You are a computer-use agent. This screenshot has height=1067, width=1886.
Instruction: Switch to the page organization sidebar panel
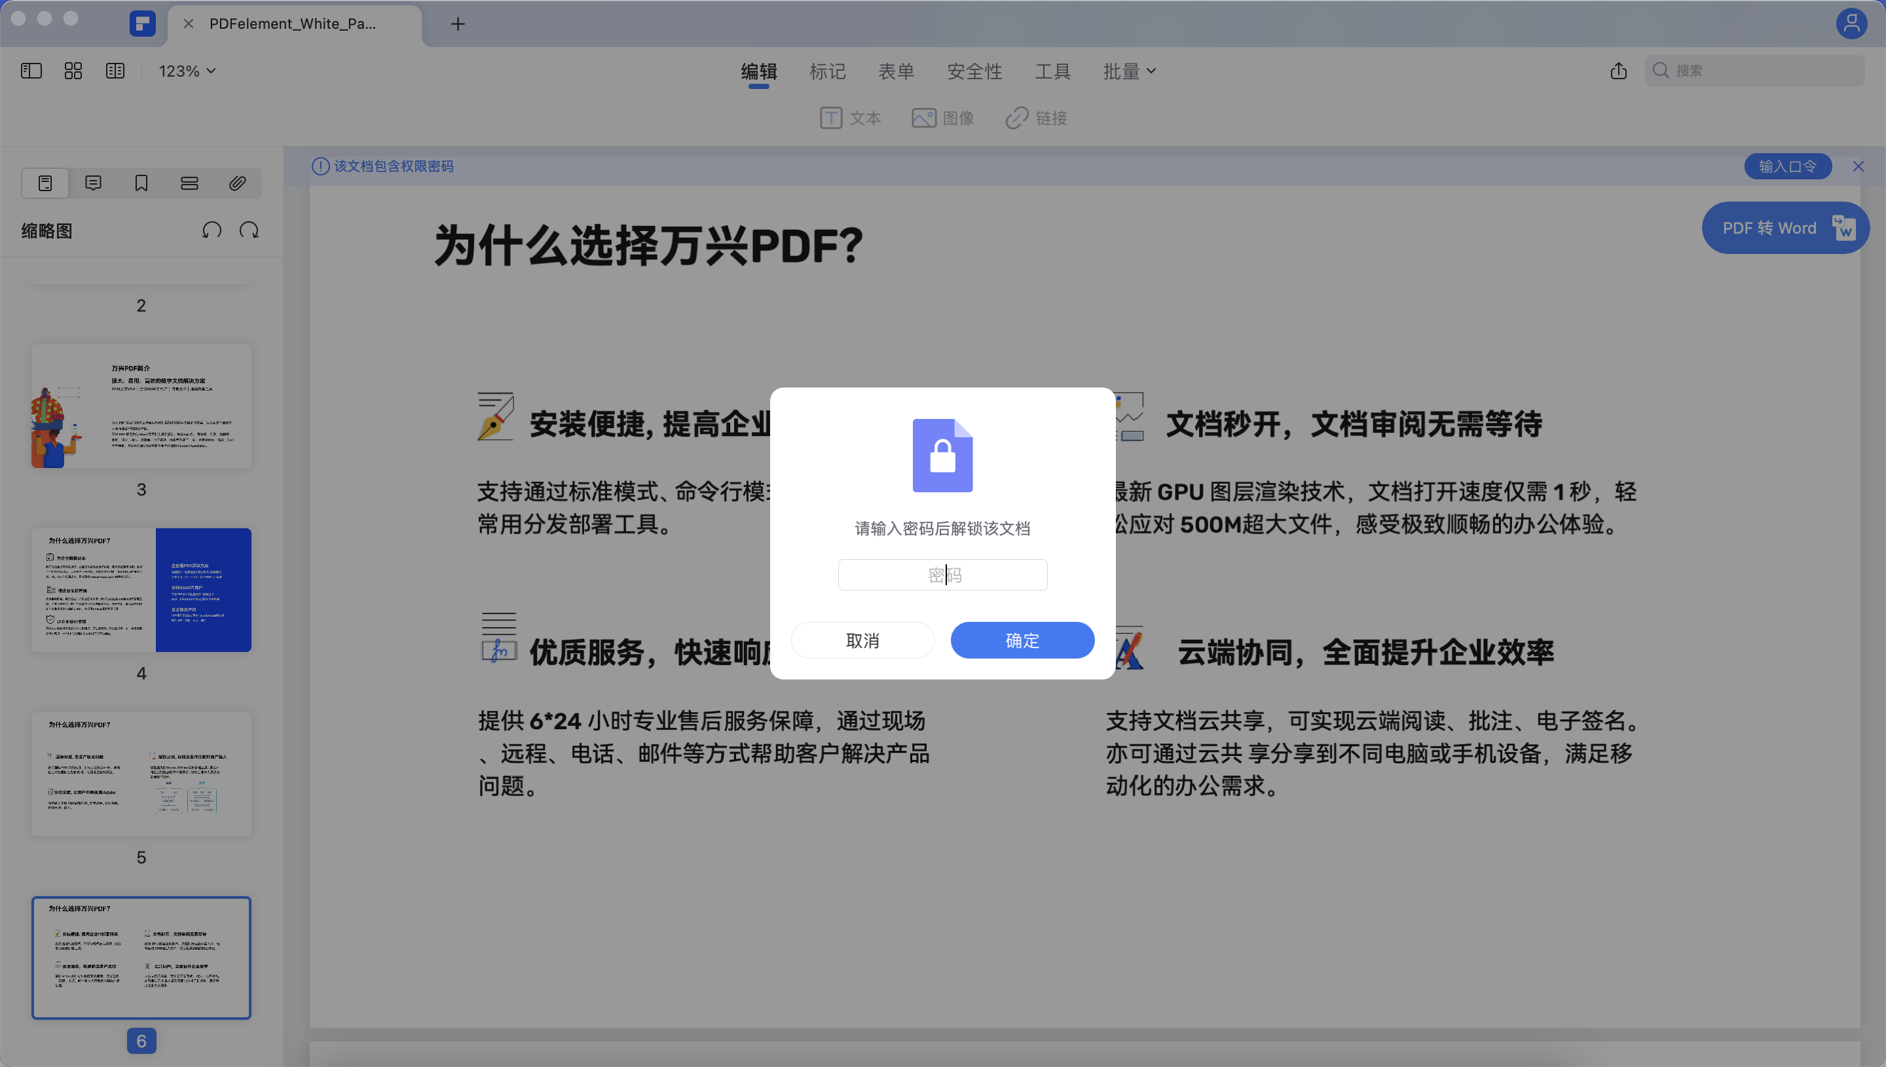pyautogui.click(x=189, y=183)
